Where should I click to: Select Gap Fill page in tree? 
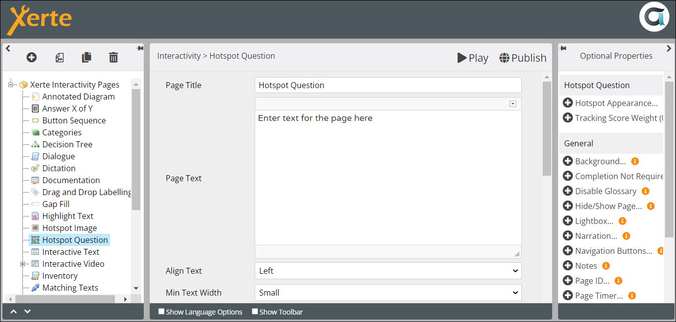tap(56, 204)
